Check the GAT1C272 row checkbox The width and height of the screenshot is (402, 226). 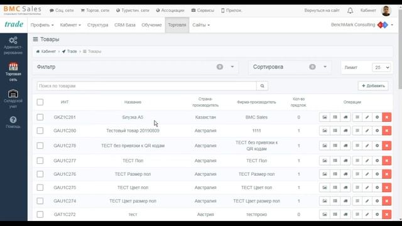[40, 215]
